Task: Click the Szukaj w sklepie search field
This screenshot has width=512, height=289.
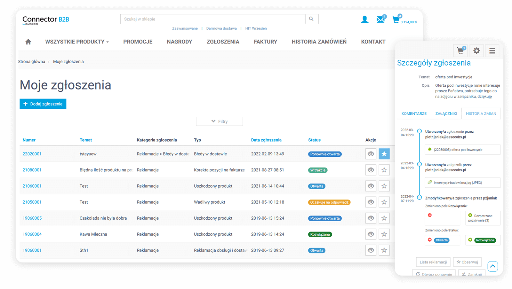Action: click(x=212, y=19)
